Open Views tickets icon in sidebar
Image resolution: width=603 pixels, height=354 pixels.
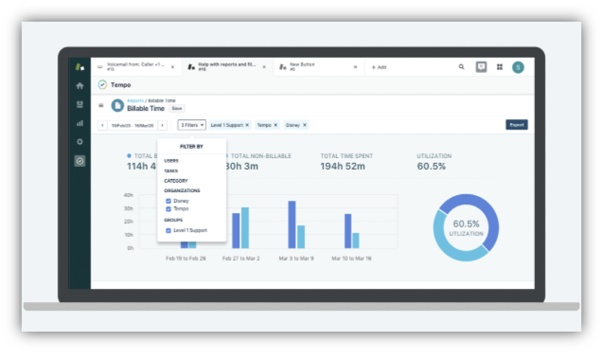(x=80, y=104)
